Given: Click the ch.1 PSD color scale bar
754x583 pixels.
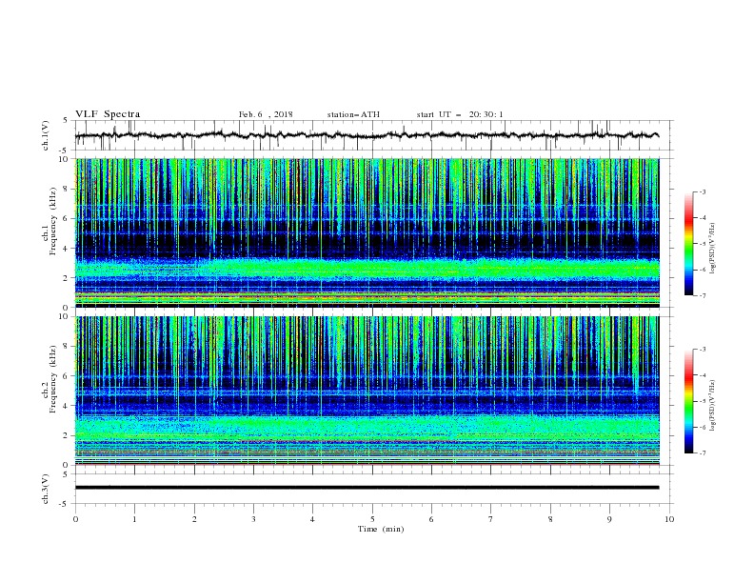Looking at the screenshot, I should [x=688, y=243].
